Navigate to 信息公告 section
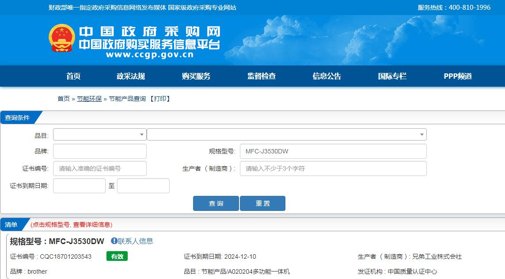Screen dimensions: 505x279 point(327,76)
